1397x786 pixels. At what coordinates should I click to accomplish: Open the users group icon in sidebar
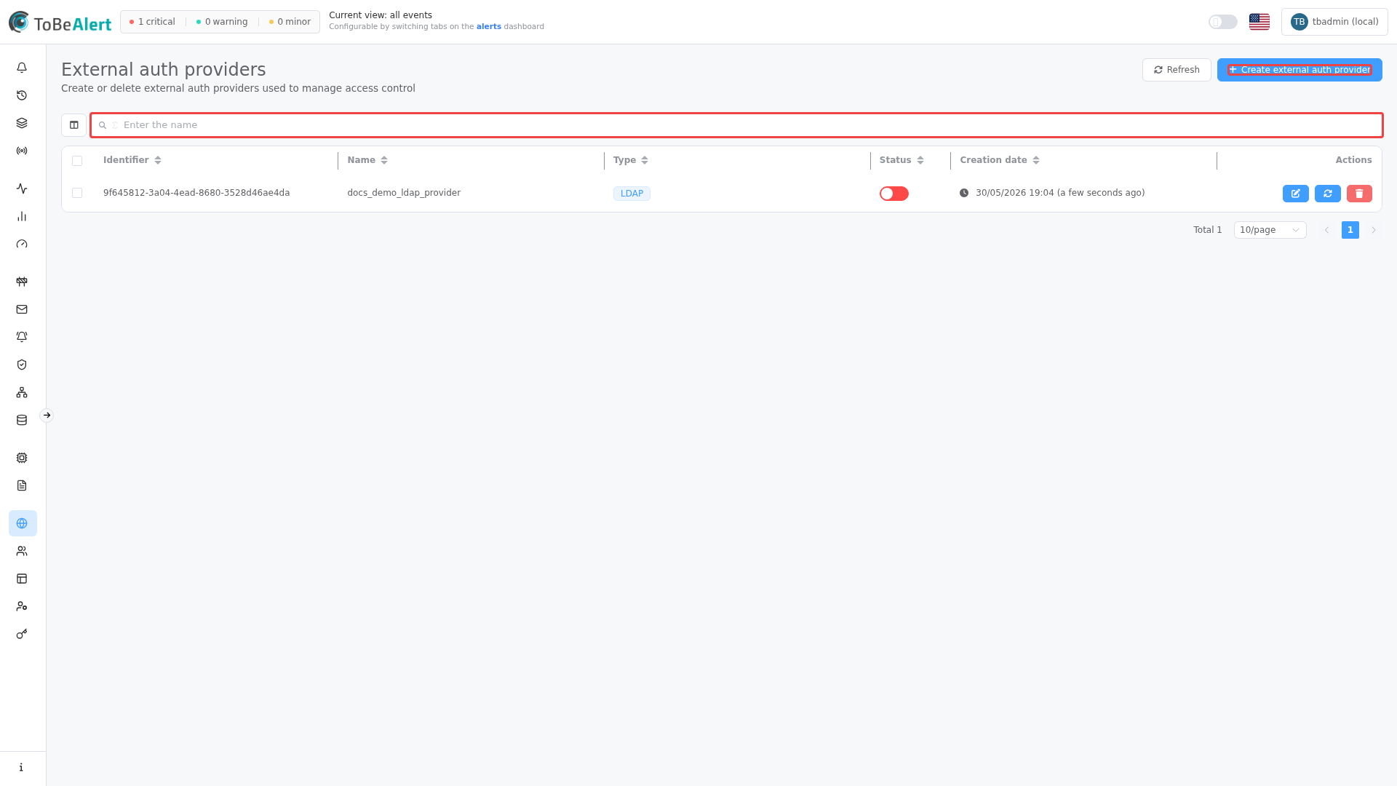point(22,551)
